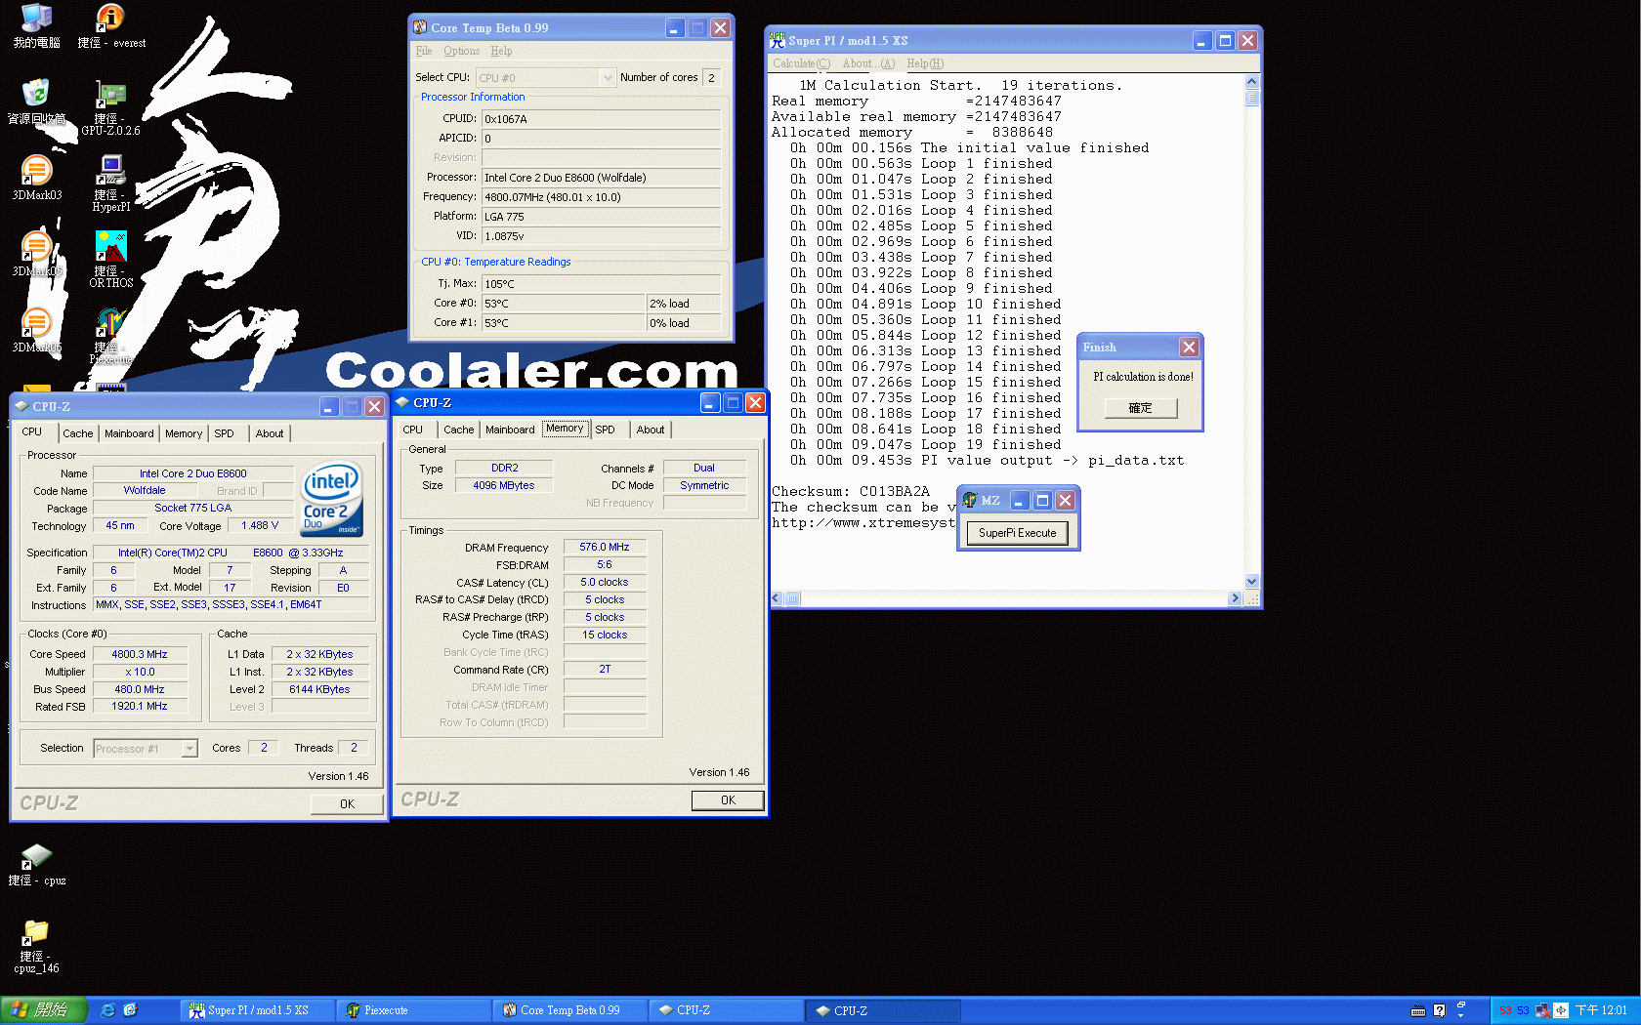Select Memory tab in left CPU-Z
The width and height of the screenshot is (1641, 1025).
point(184,433)
